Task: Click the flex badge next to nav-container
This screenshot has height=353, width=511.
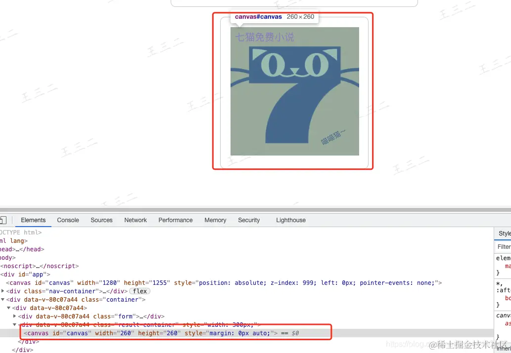Action: tap(139, 291)
